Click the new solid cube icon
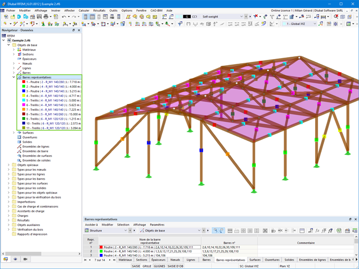This screenshot has height=269, width=359. tap(122, 24)
